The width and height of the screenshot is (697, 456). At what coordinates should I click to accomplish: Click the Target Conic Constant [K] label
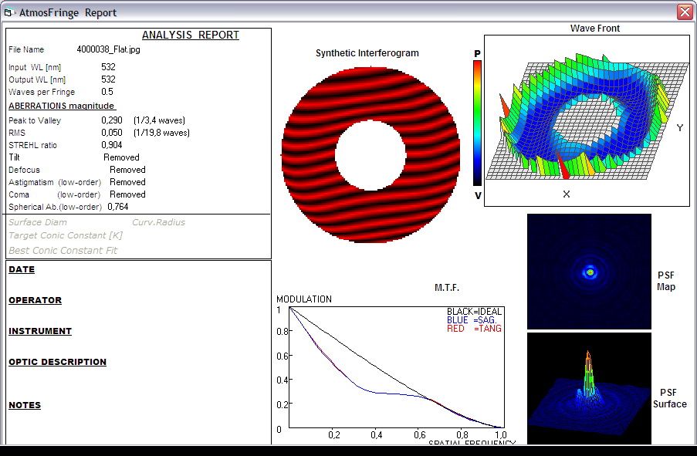[66, 236]
